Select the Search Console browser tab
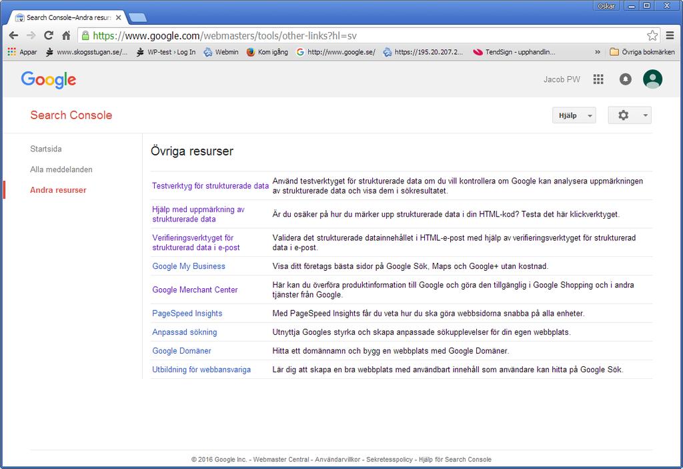This screenshot has height=469, width=683. pyautogui.click(x=69, y=17)
